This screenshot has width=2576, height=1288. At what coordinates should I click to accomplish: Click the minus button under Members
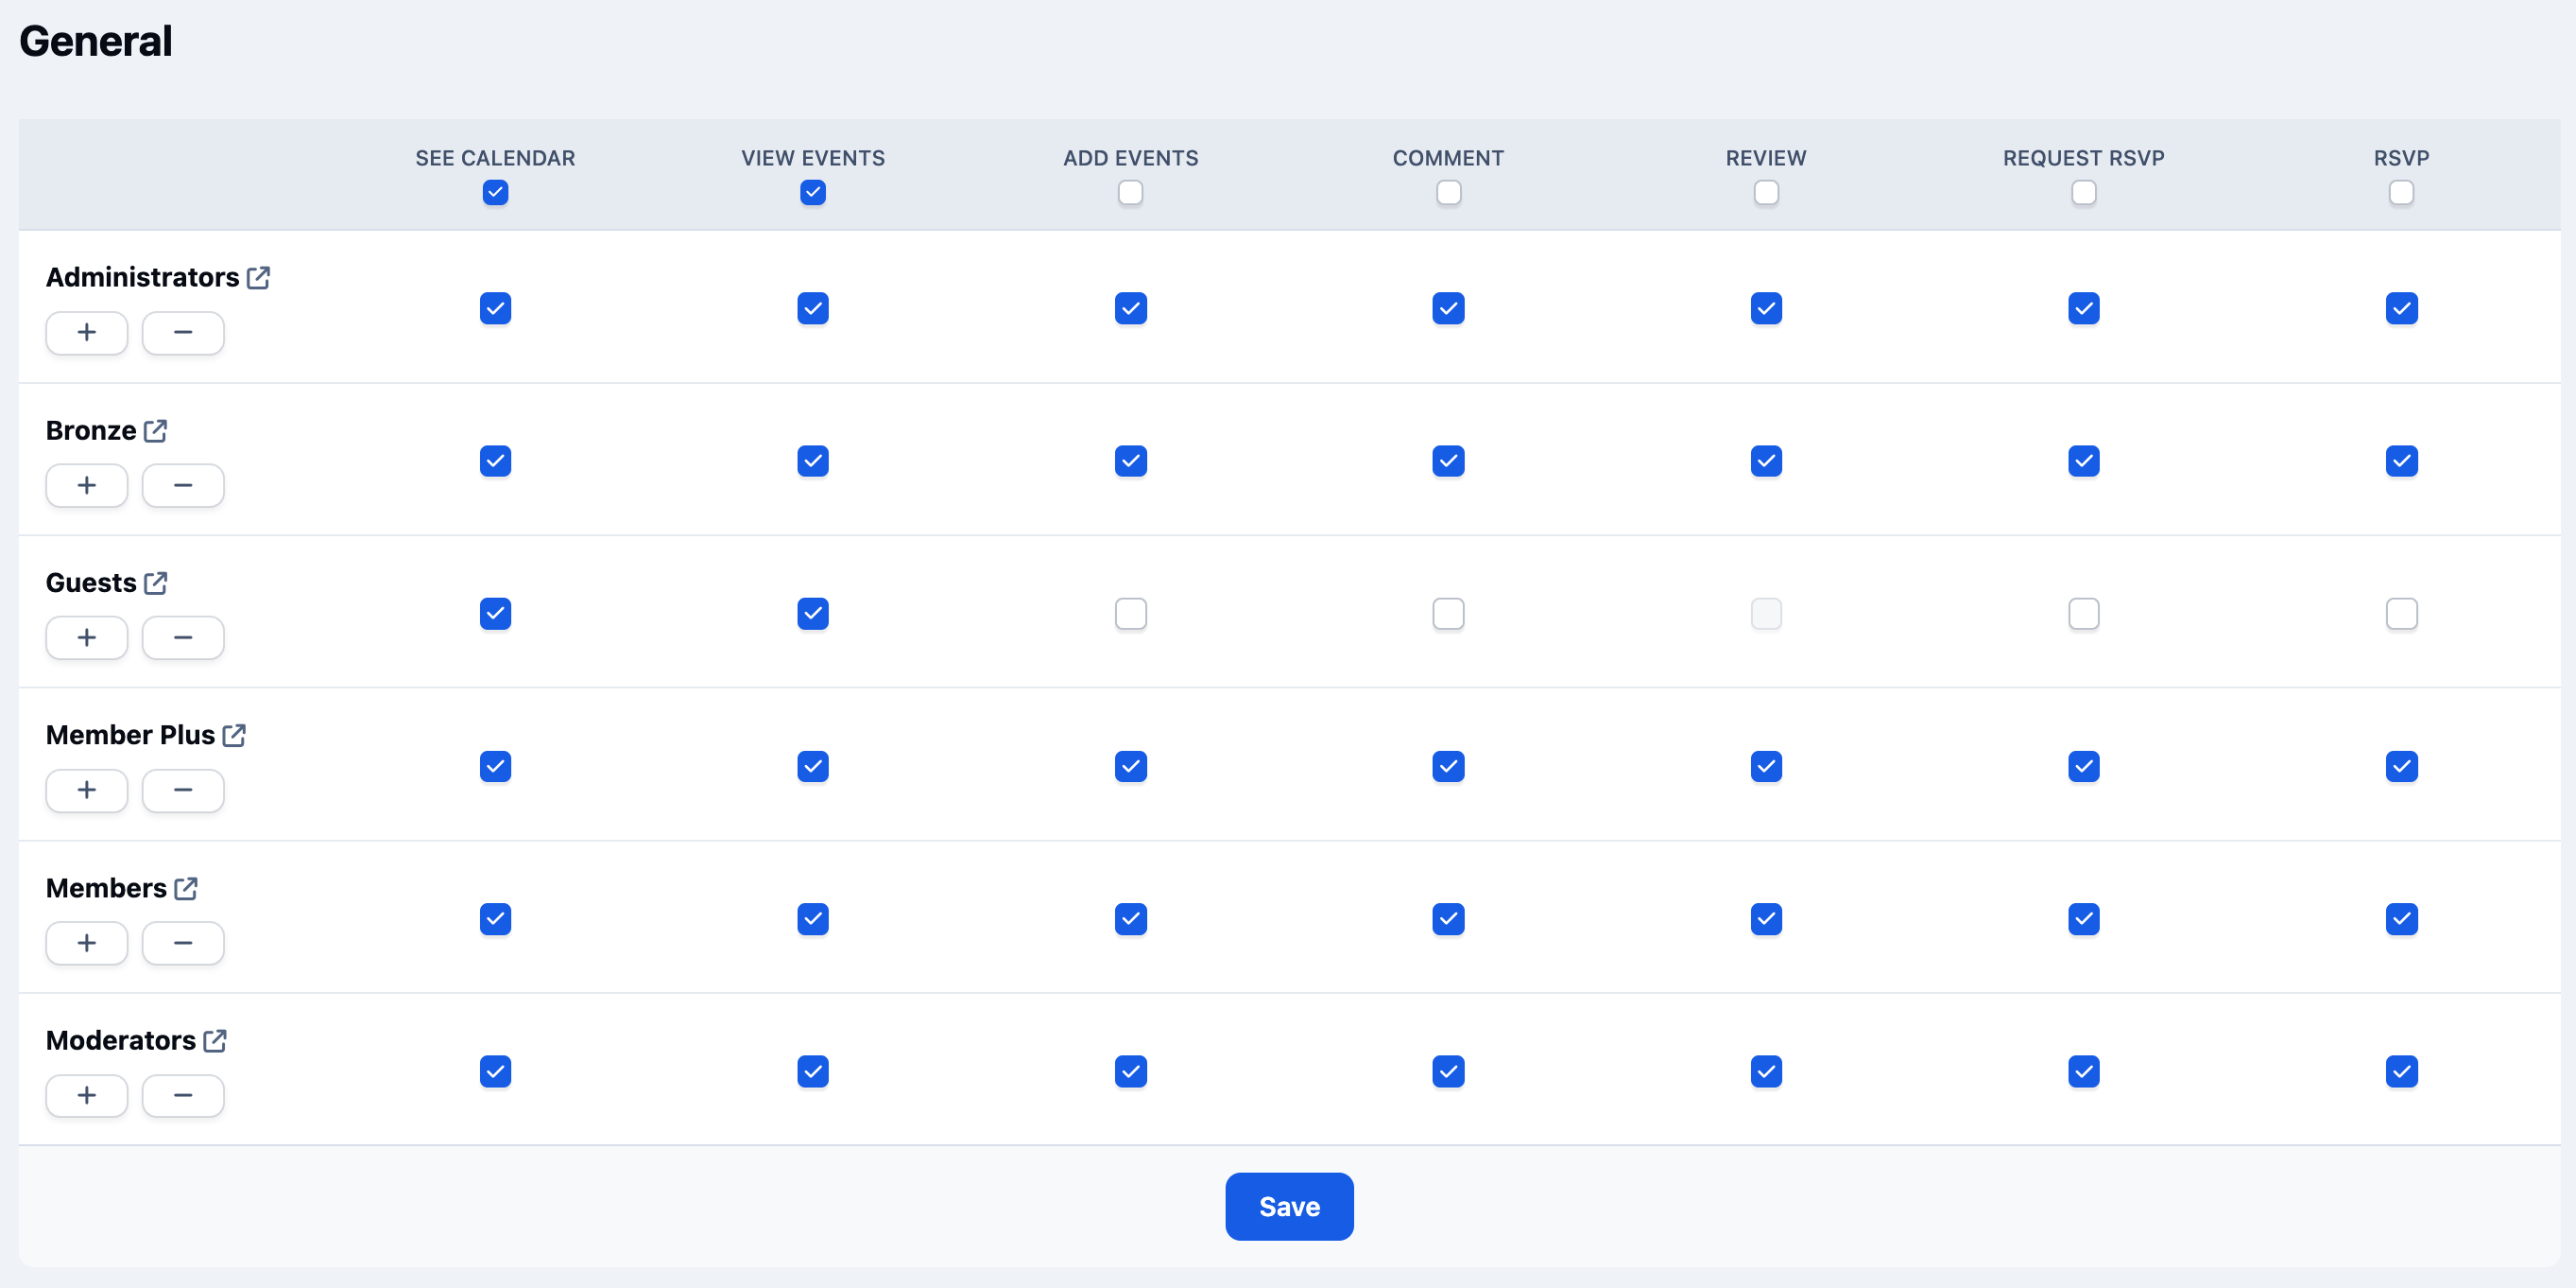coord(183,943)
